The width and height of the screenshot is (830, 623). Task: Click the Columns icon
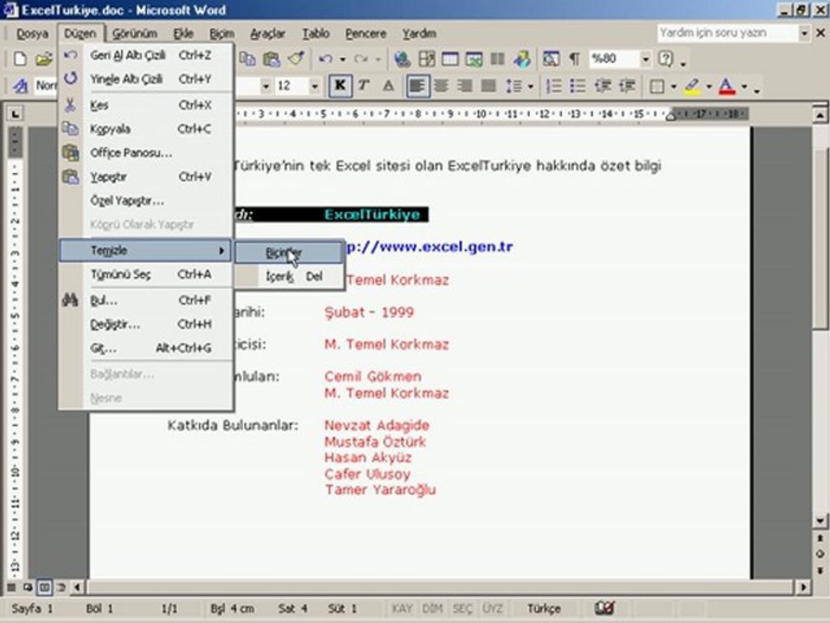497,59
